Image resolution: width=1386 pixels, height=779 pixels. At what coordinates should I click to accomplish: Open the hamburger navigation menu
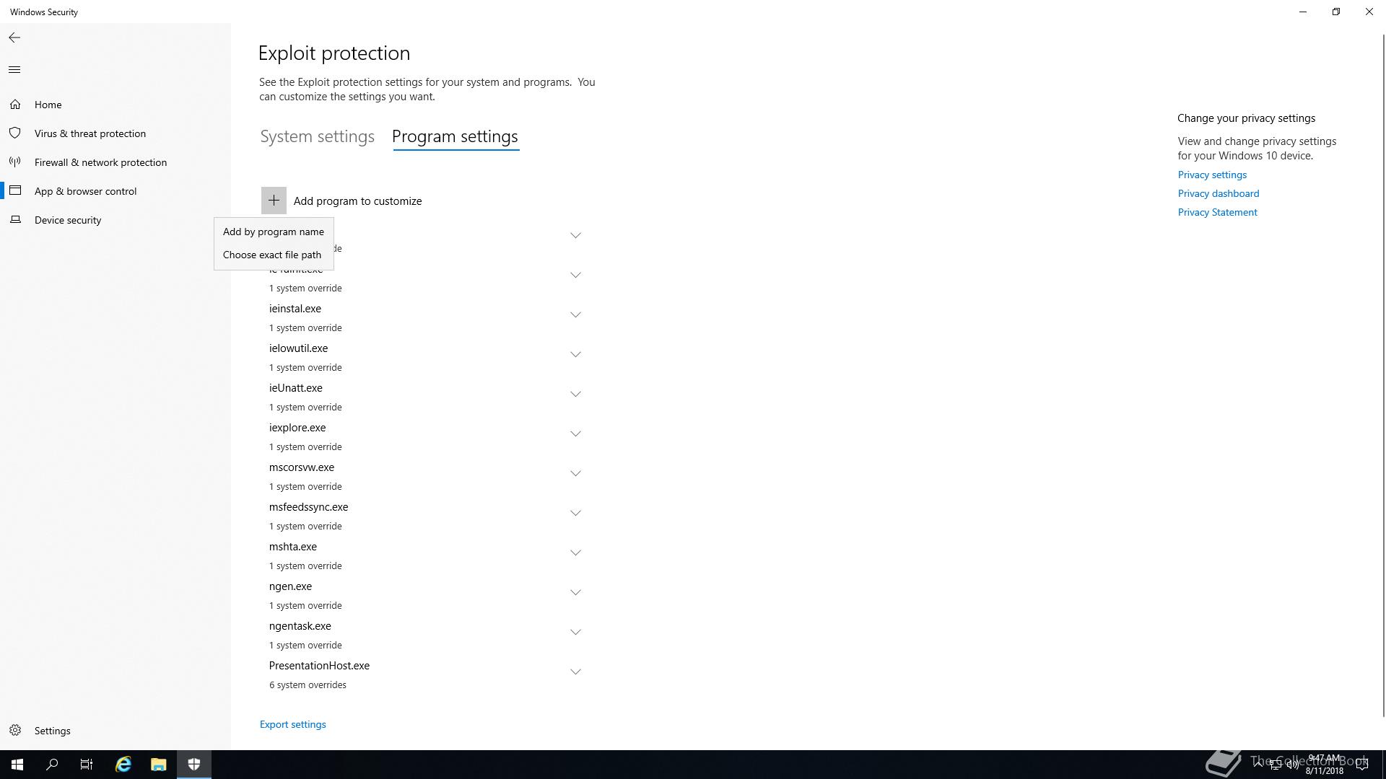coord(14,70)
